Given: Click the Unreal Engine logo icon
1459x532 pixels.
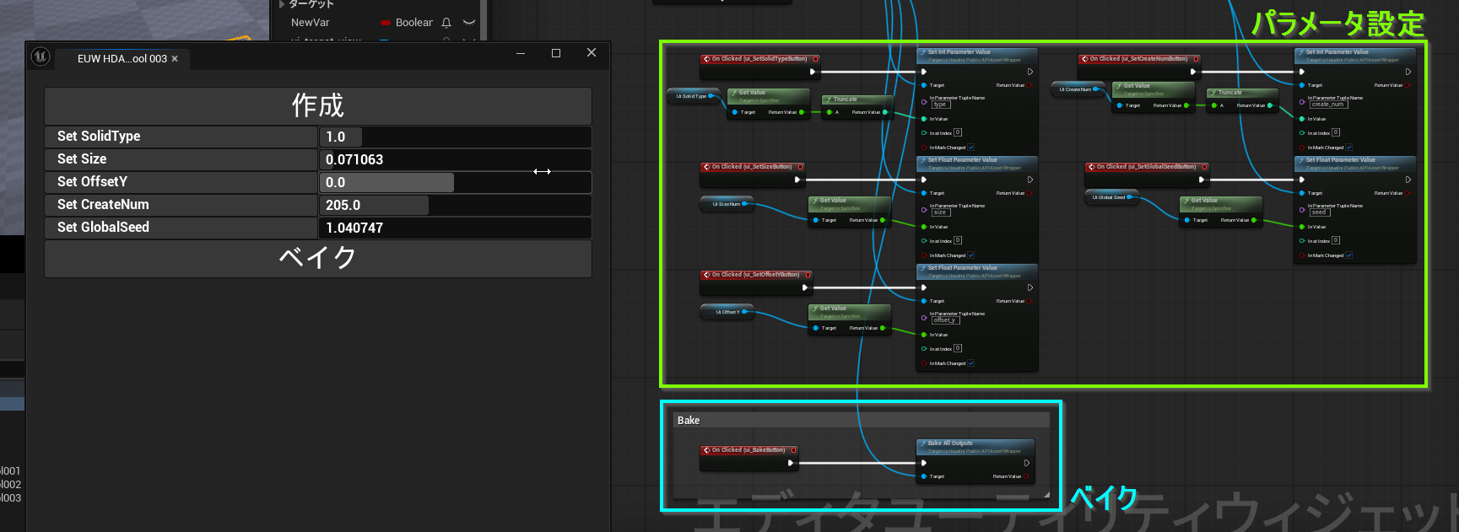Looking at the screenshot, I should (41, 57).
